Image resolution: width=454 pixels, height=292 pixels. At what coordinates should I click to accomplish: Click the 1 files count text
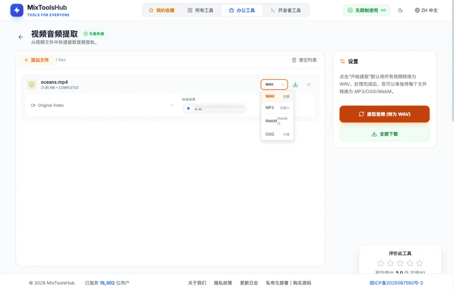click(61, 60)
